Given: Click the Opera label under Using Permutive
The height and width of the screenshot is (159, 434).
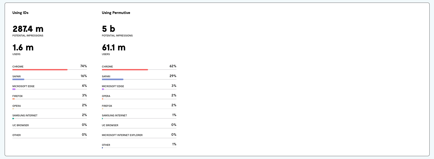Looking at the screenshot, I should click(106, 96).
